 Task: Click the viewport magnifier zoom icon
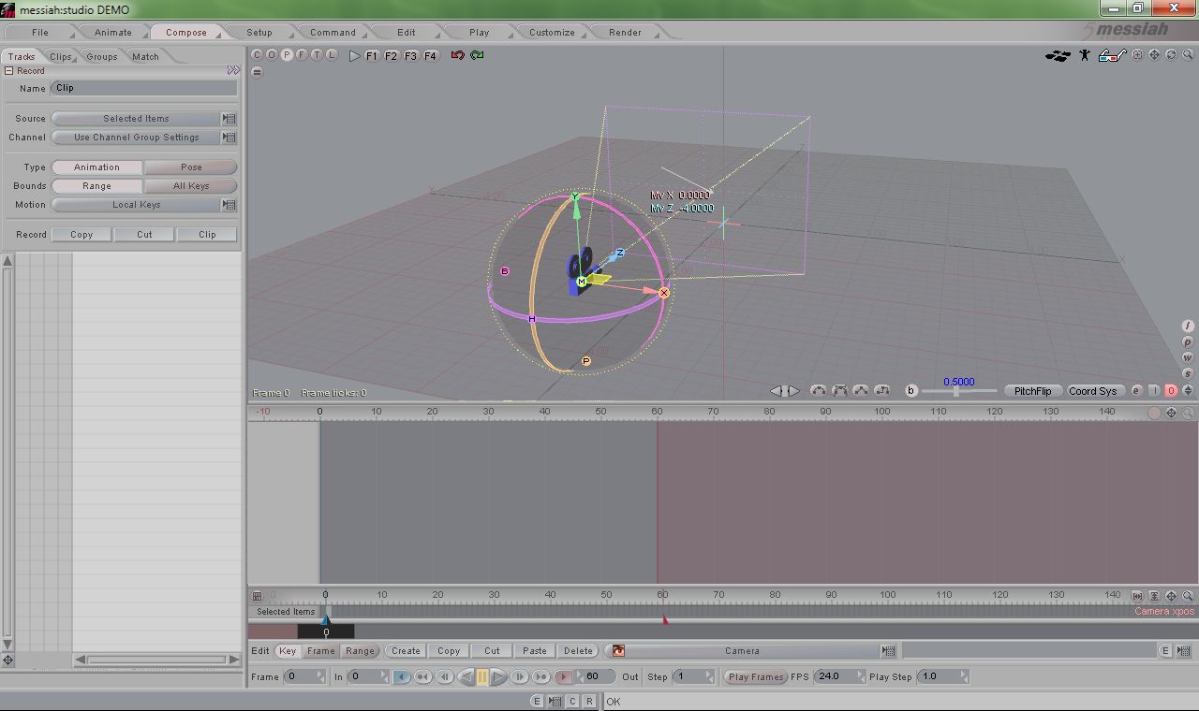coord(1188,55)
